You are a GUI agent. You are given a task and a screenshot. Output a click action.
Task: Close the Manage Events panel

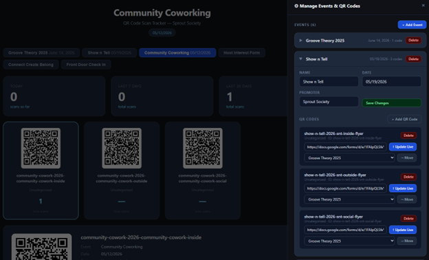coord(423,6)
